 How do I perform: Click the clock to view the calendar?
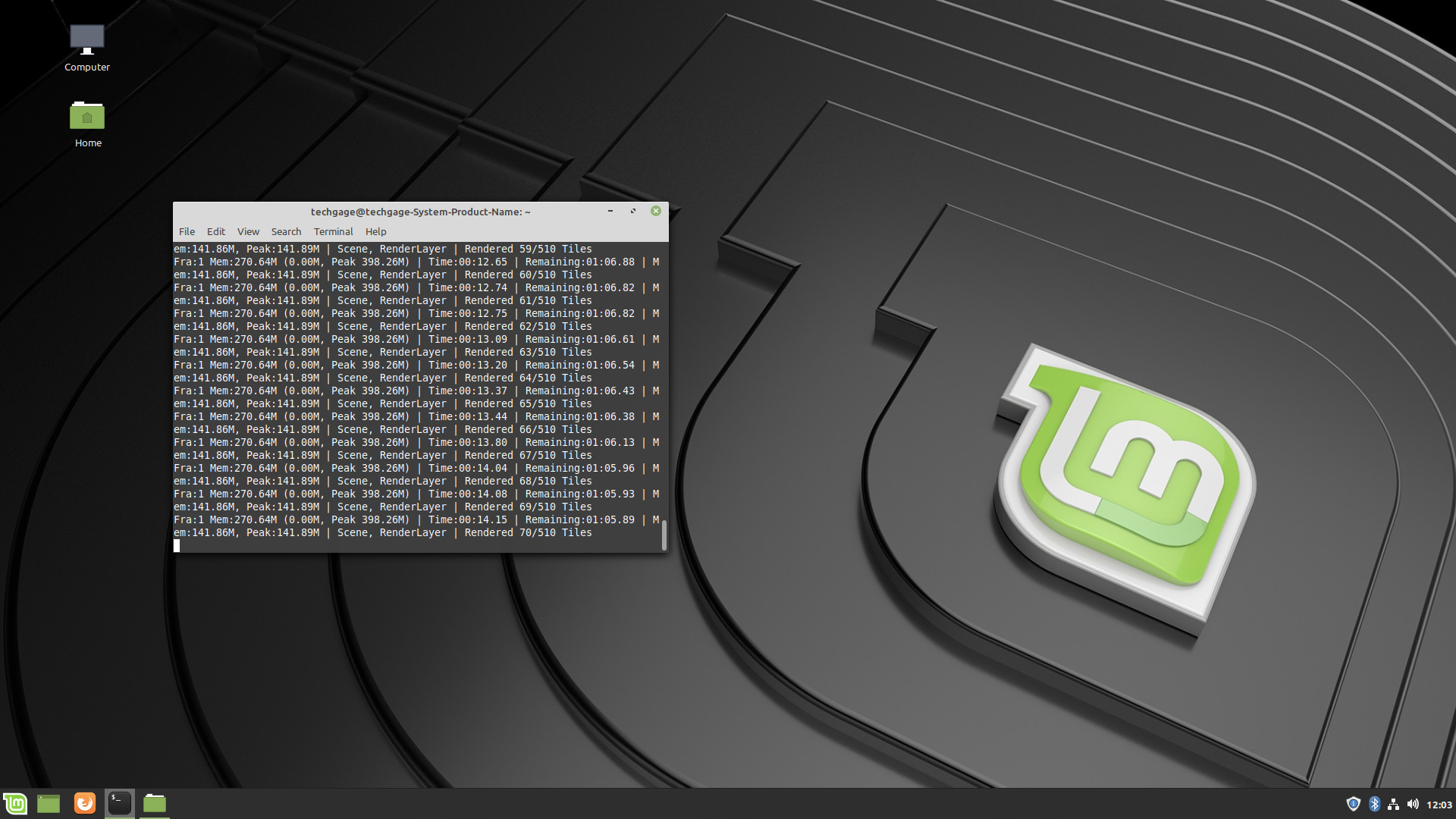(x=1438, y=803)
